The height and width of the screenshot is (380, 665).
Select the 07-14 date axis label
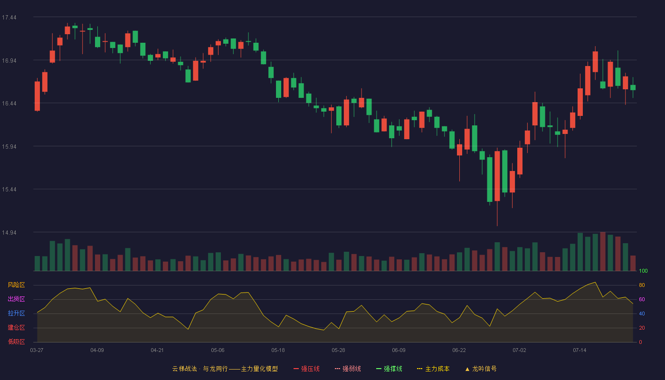point(579,350)
